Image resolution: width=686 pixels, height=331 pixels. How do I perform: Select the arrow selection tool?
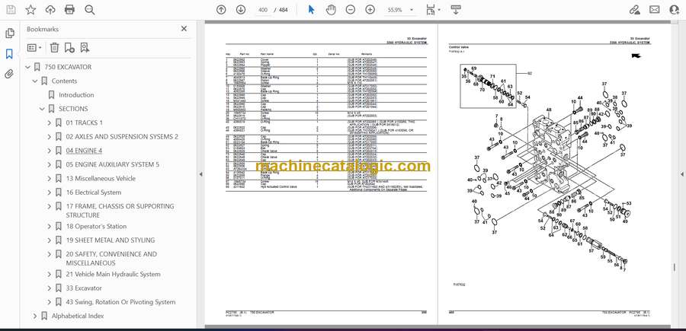(x=311, y=10)
